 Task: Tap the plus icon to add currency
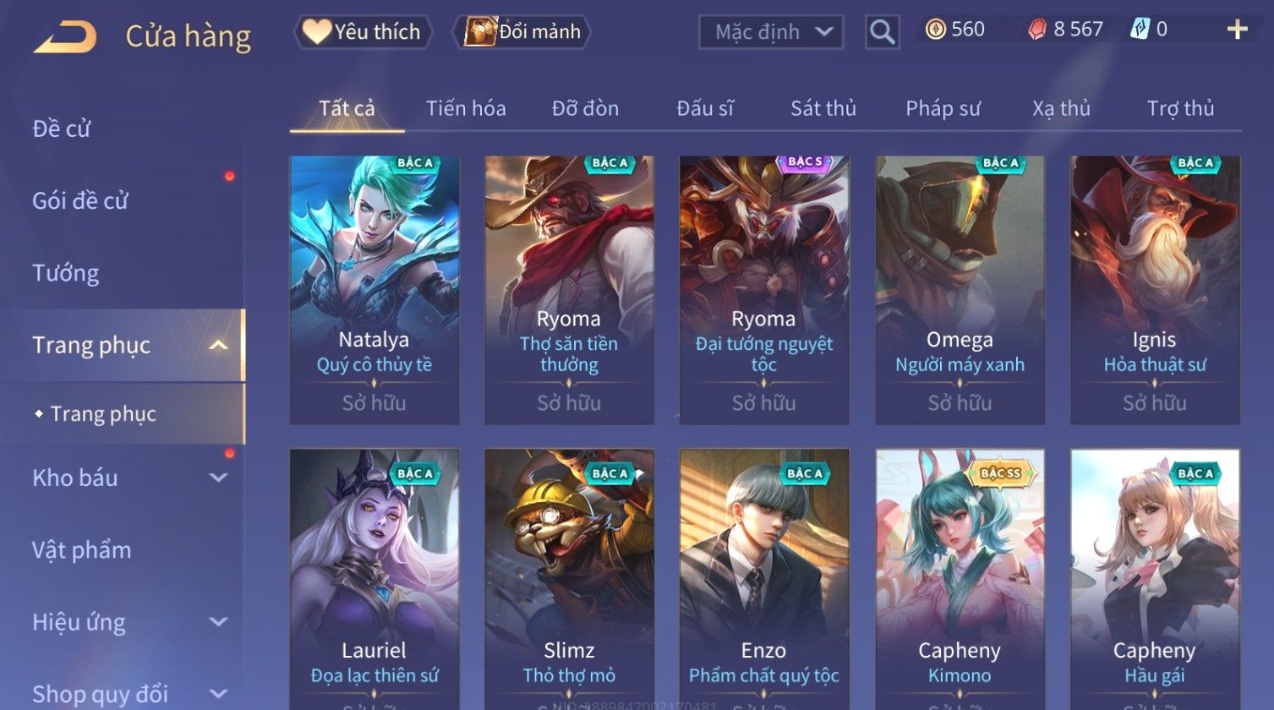coord(1237,30)
